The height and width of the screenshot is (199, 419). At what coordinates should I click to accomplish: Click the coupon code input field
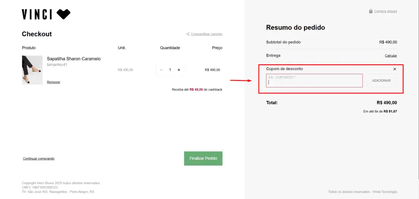click(314, 81)
